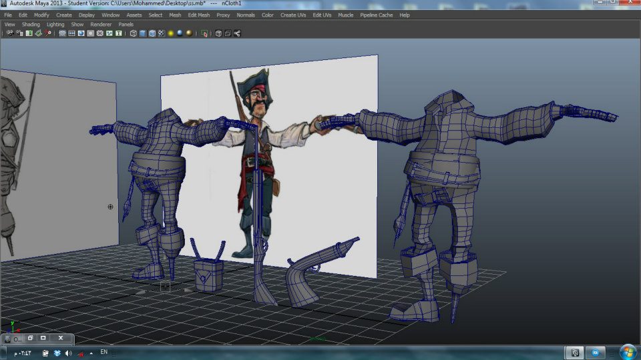
Task: Toggle the Safe Title display
Action: pos(119,33)
